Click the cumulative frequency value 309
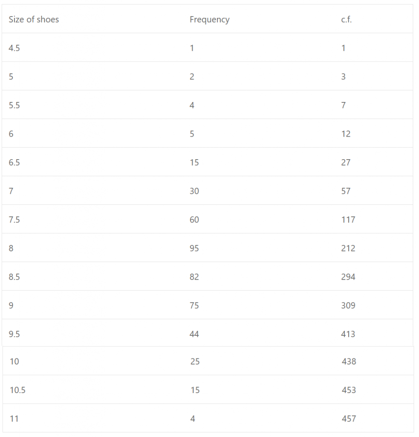 coord(348,305)
